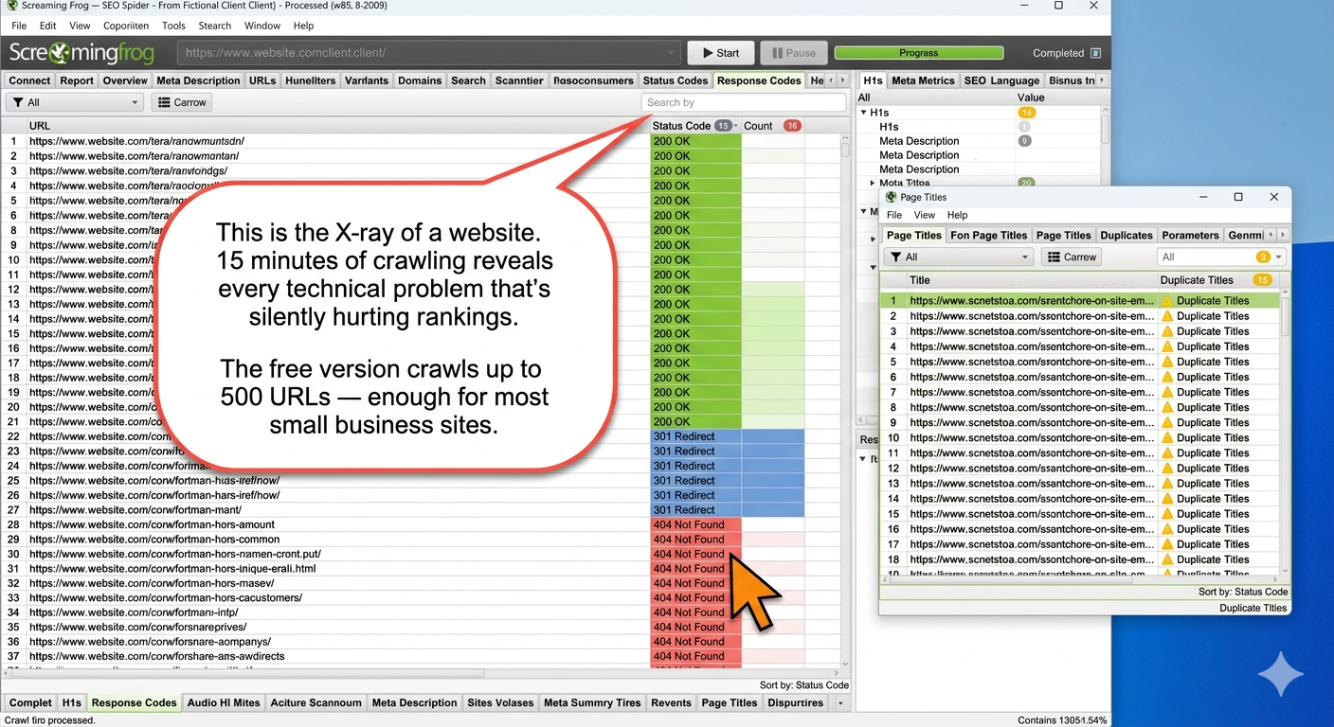The height and width of the screenshot is (727, 1334).
Task: Switch to the Connect tab
Action: pyautogui.click(x=30, y=80)
